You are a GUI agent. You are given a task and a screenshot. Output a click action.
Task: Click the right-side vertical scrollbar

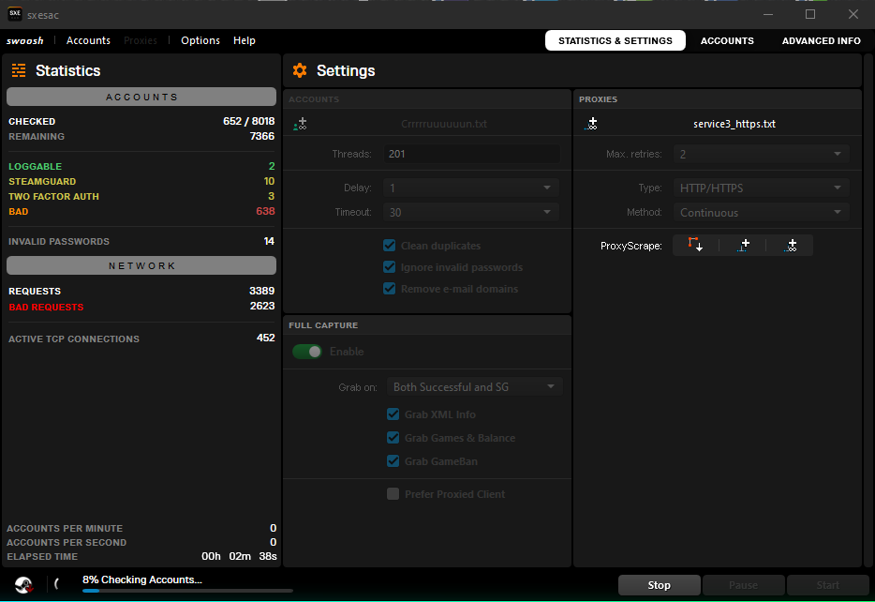pos(868,310)
